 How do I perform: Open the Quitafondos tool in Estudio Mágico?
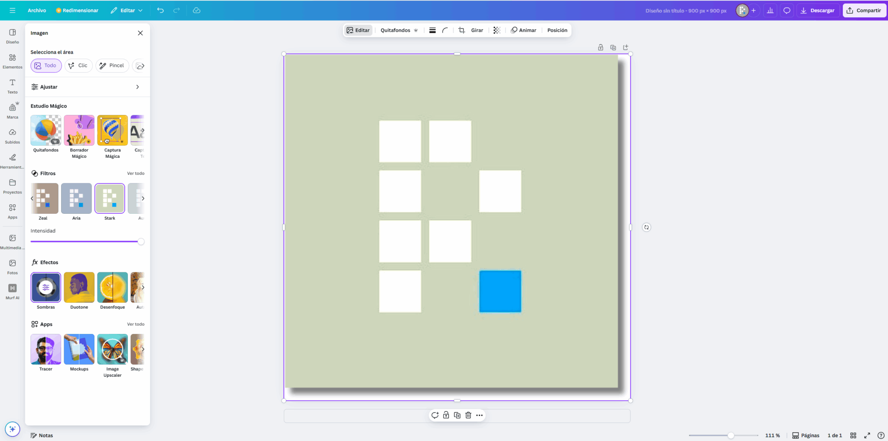(46, 130)
